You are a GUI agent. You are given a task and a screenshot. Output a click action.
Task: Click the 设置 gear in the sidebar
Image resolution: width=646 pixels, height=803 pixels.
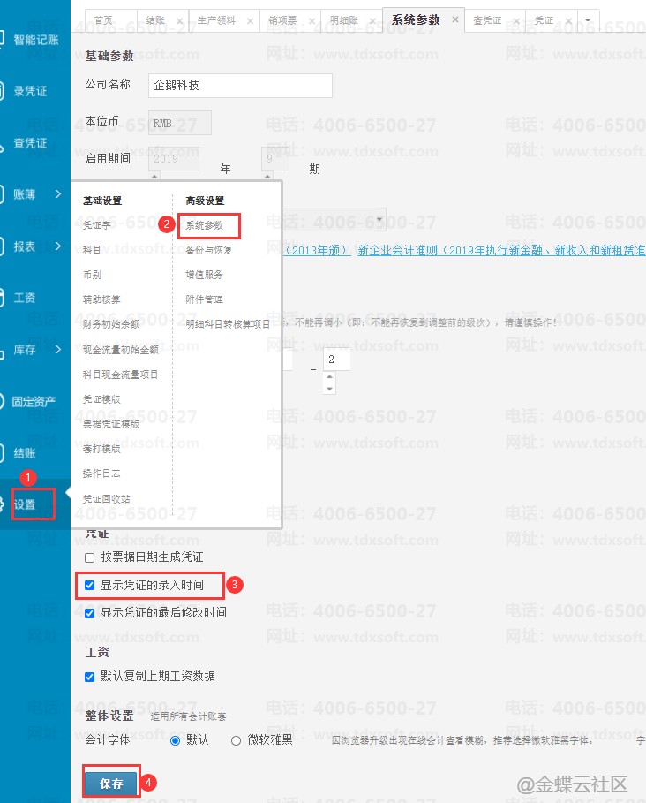pyautogui.click(x=25, y=504)
